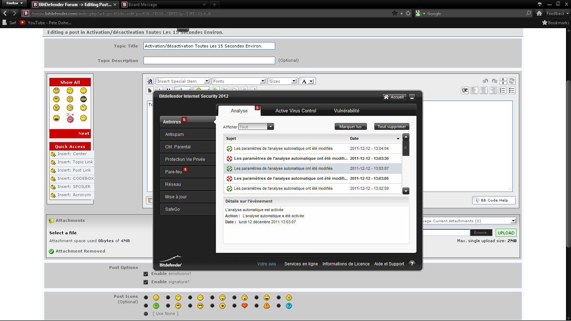Select the radio button beside the heart post icon
The width and height of the screenshot is (571, 321).
[234, 306]
